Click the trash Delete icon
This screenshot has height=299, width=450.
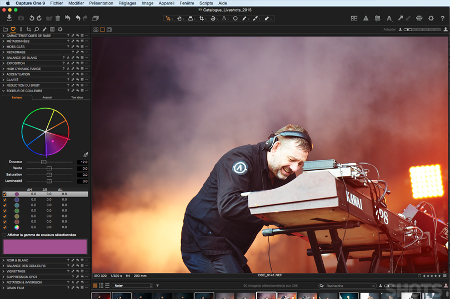[58, 18]
